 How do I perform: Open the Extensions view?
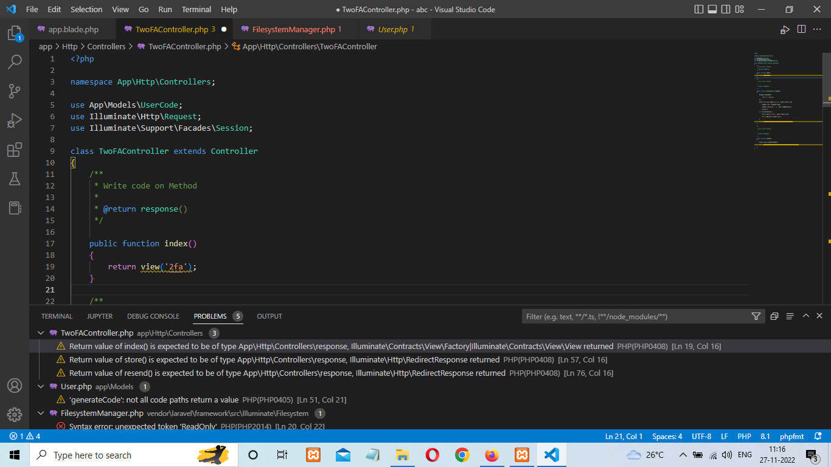coord(15,150)
